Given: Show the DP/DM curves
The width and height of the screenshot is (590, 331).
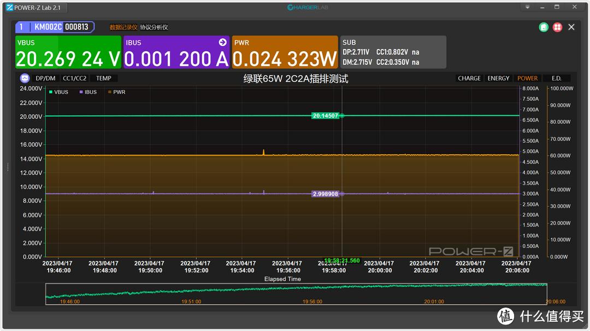Looking at the screenshot, I should pyautogui.click(x=46, y=79).
